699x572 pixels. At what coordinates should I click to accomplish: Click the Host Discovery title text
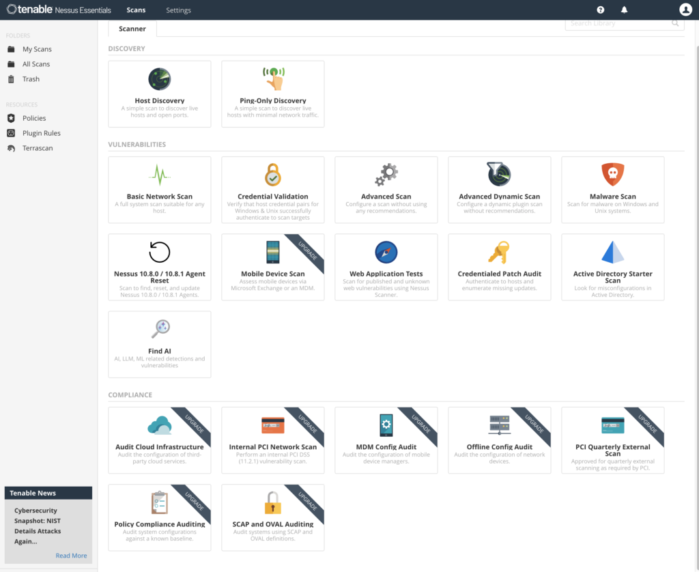point(160,101)
